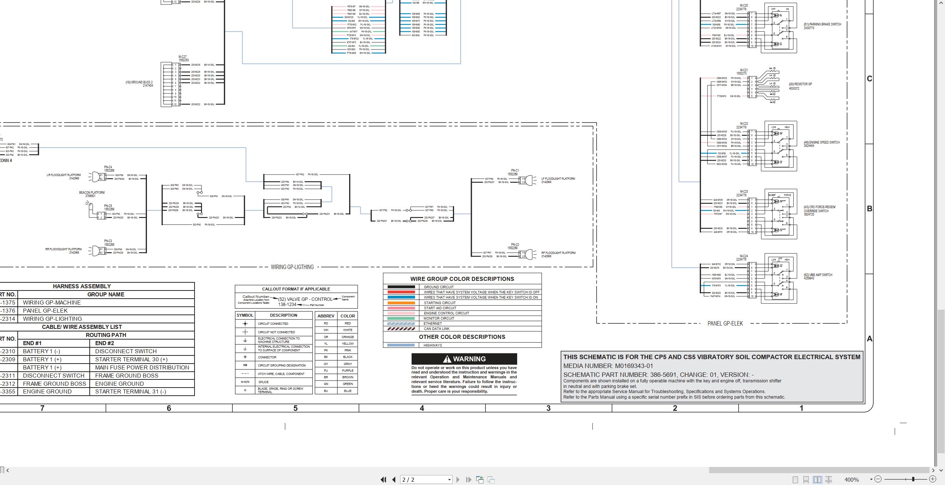Click the text SCHEMATIC PART NUMBER: 386-5691
This screenshot has width=945, height=485.
pyautogui.click(x=620, y=375)
